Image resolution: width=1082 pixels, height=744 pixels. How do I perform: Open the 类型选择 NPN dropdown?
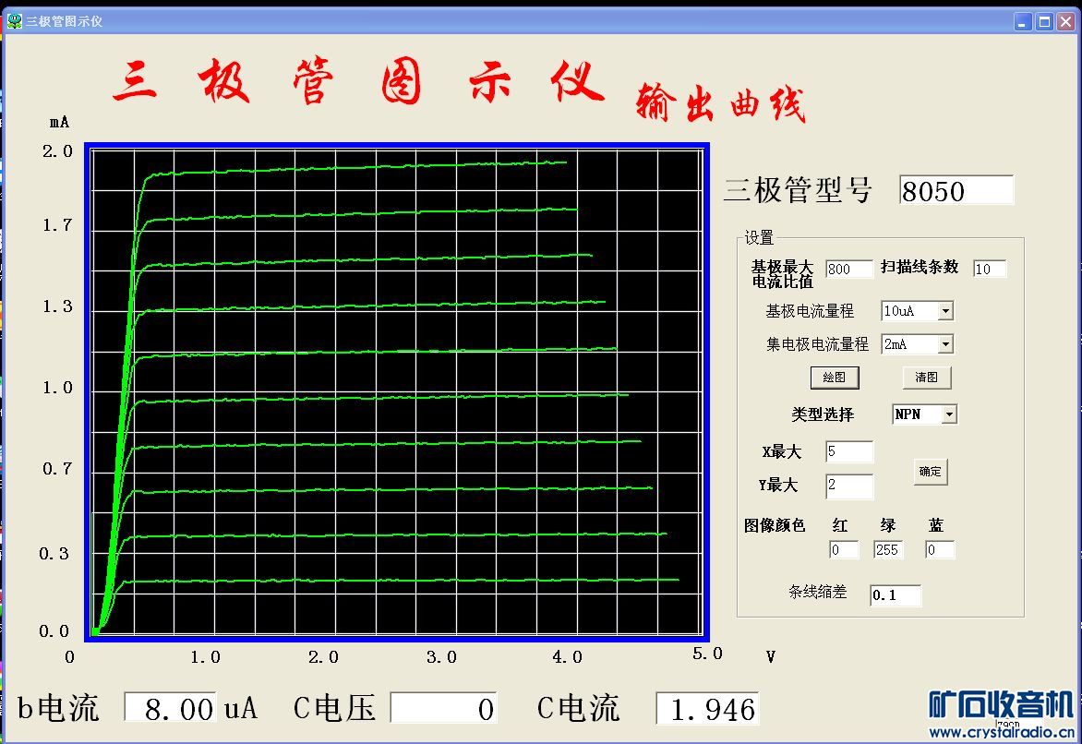pyautogui.click(x=949, y=414)
